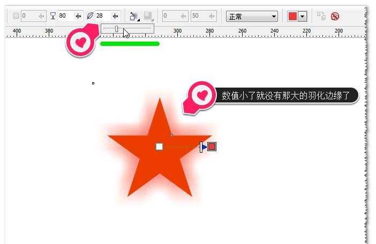
Task: Select the red shadow end handle on canvas
Action: [212, 146]
